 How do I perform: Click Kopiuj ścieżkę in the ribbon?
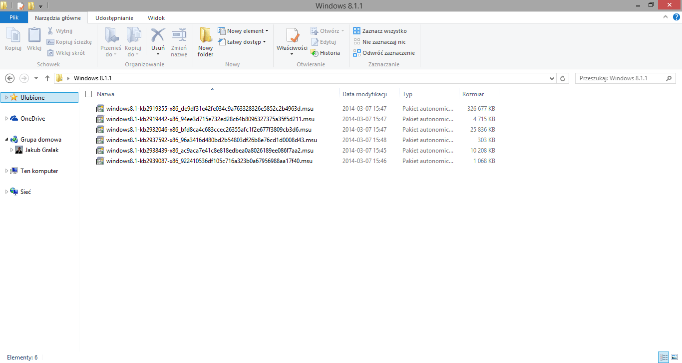point(69,42)
